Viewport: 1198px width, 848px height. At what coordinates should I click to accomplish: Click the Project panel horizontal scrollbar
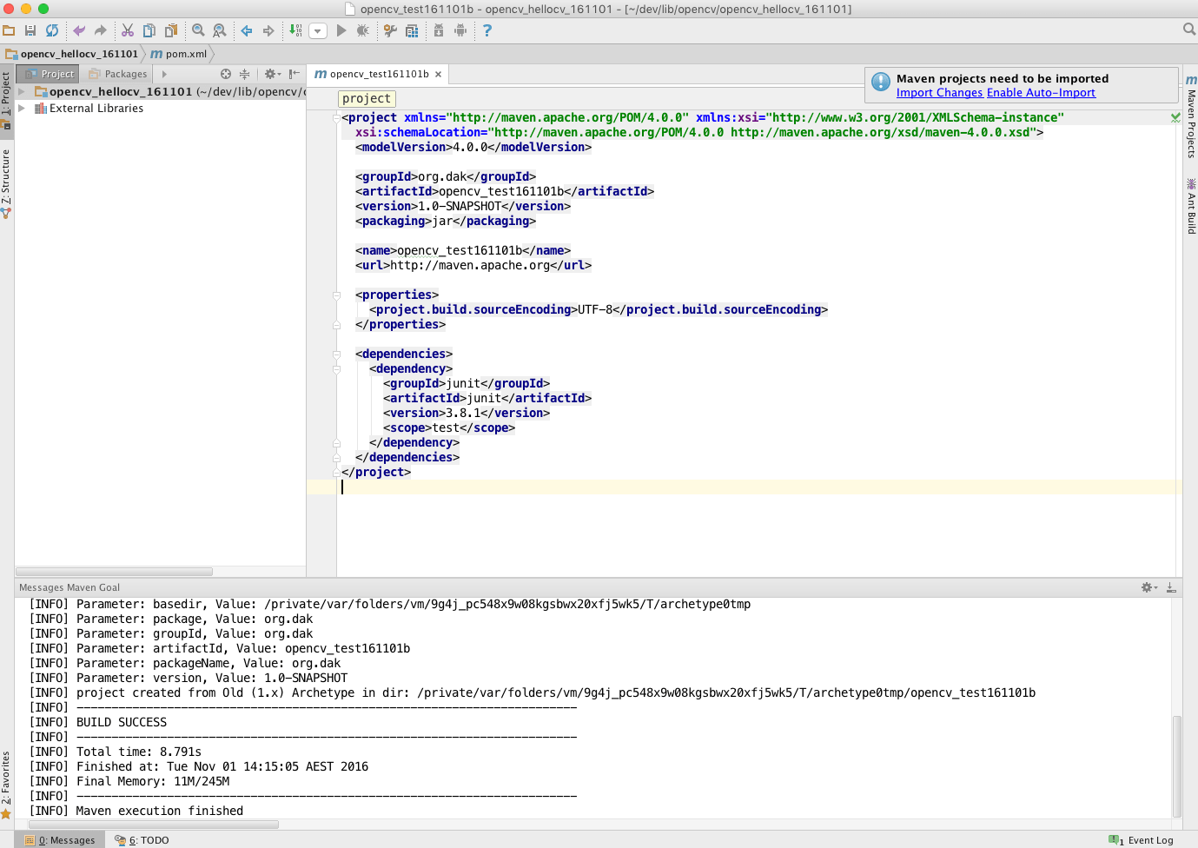(114, 572)
